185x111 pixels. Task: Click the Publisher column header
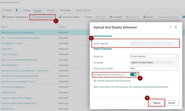62,27
